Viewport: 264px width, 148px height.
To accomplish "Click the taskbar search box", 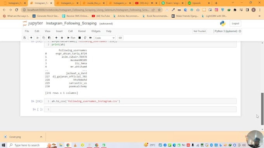I will 32,145.
